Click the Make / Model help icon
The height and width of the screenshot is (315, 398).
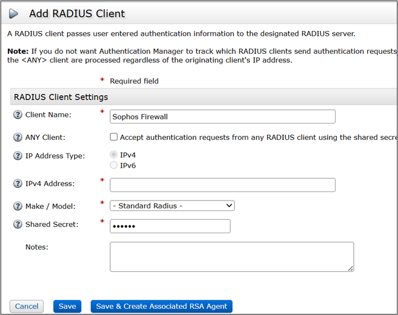(x=17, y=206)
